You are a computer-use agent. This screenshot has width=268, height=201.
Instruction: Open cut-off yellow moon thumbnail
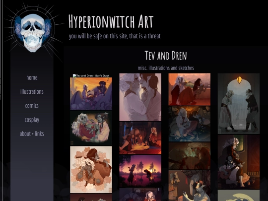(x=239, y=196)
